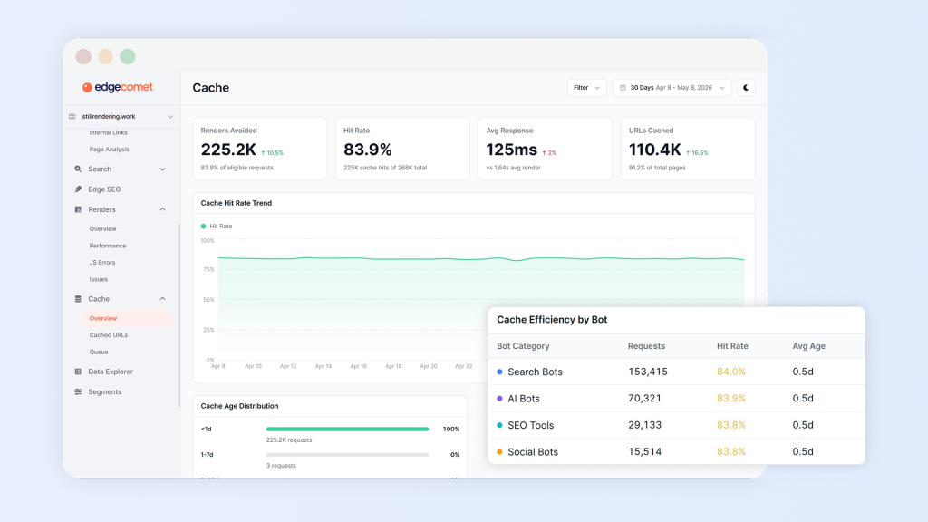Open Renders Issues page
928x522 pixels.
pos(98,279)
